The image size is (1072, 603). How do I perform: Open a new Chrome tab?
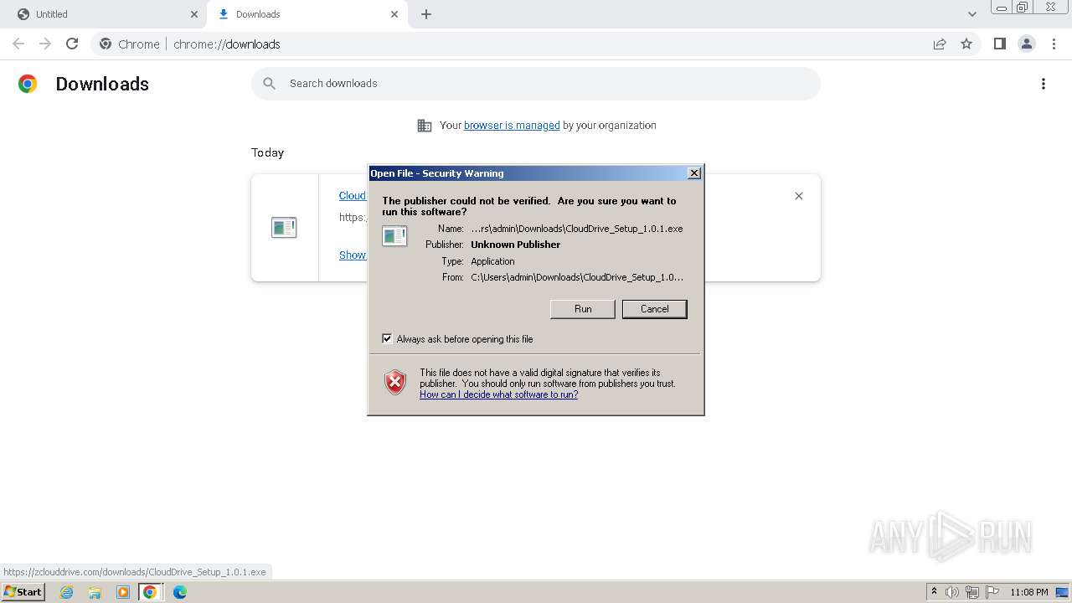(x=426, y=14)
